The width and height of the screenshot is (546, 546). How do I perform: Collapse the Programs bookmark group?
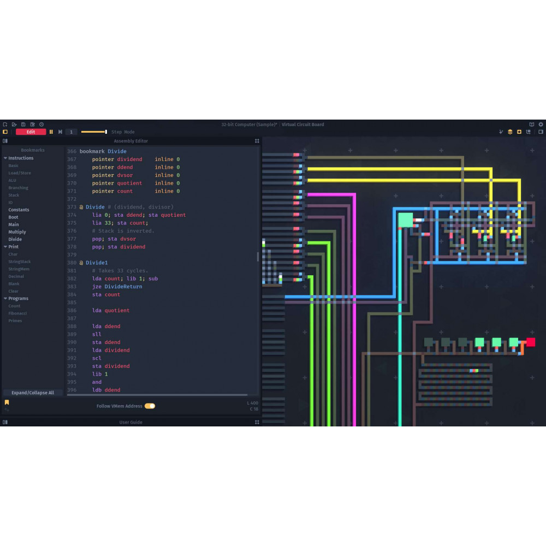tap(5, 299)
